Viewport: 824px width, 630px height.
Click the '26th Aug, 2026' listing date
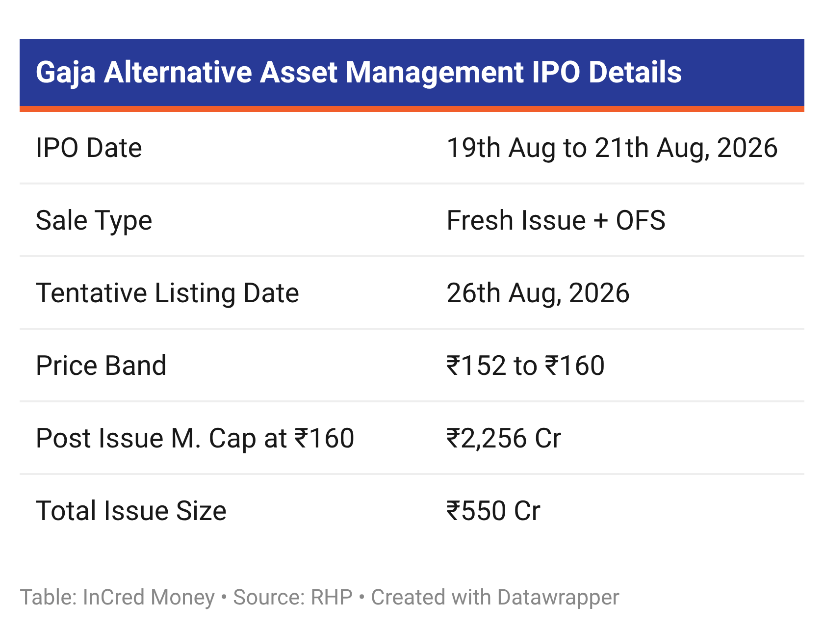[538, 293]
